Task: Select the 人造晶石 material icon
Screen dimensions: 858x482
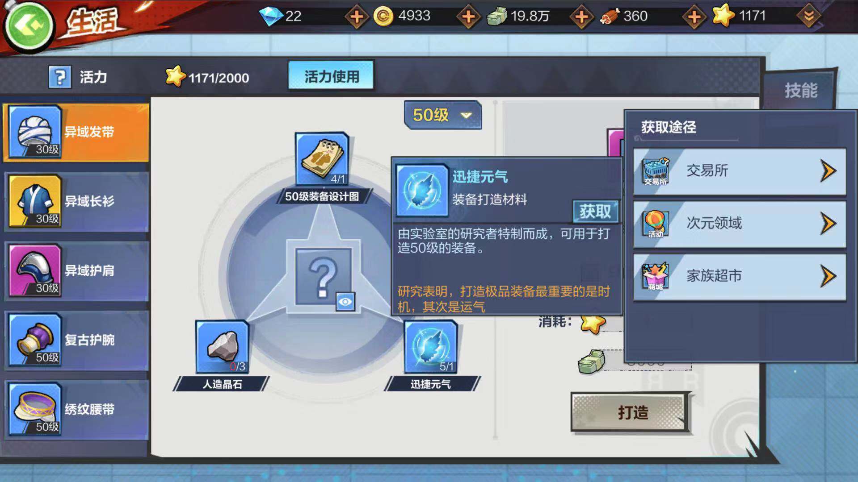Action: point(222,347)
